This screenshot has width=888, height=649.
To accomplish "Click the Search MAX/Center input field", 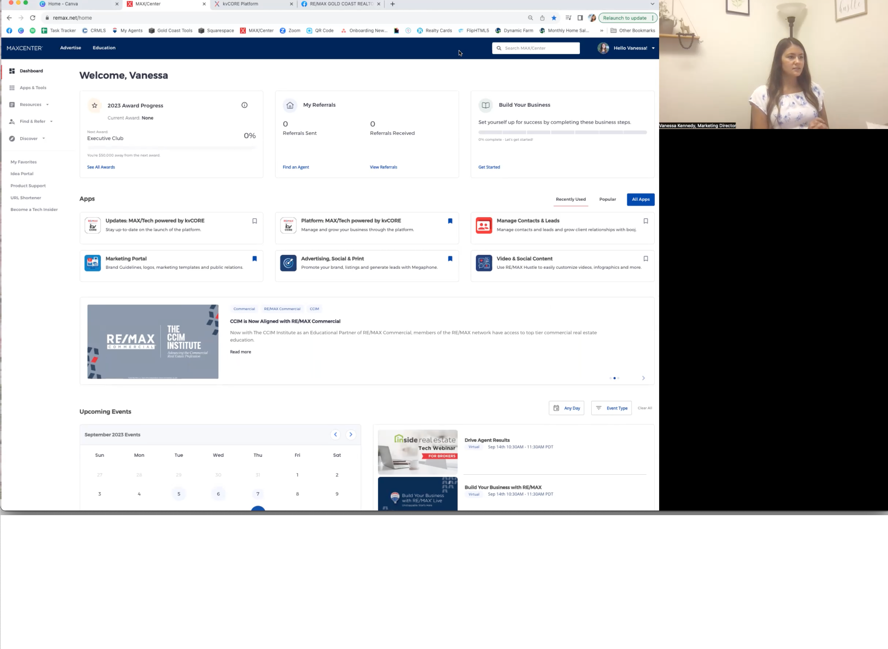I will [x=536, y=48].
